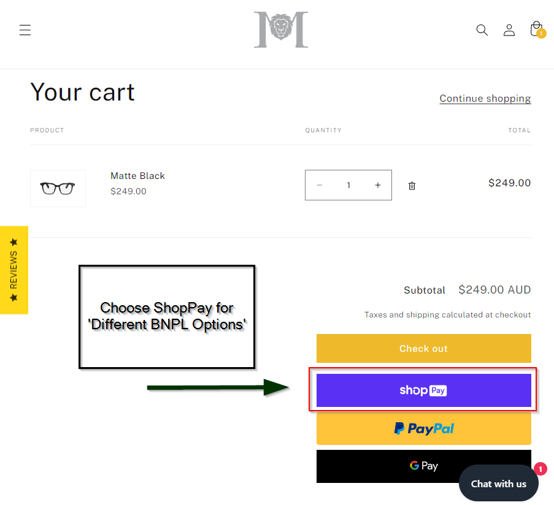Click the yellow Check out button
The image size is (554, 505).
tap(423, 348)
